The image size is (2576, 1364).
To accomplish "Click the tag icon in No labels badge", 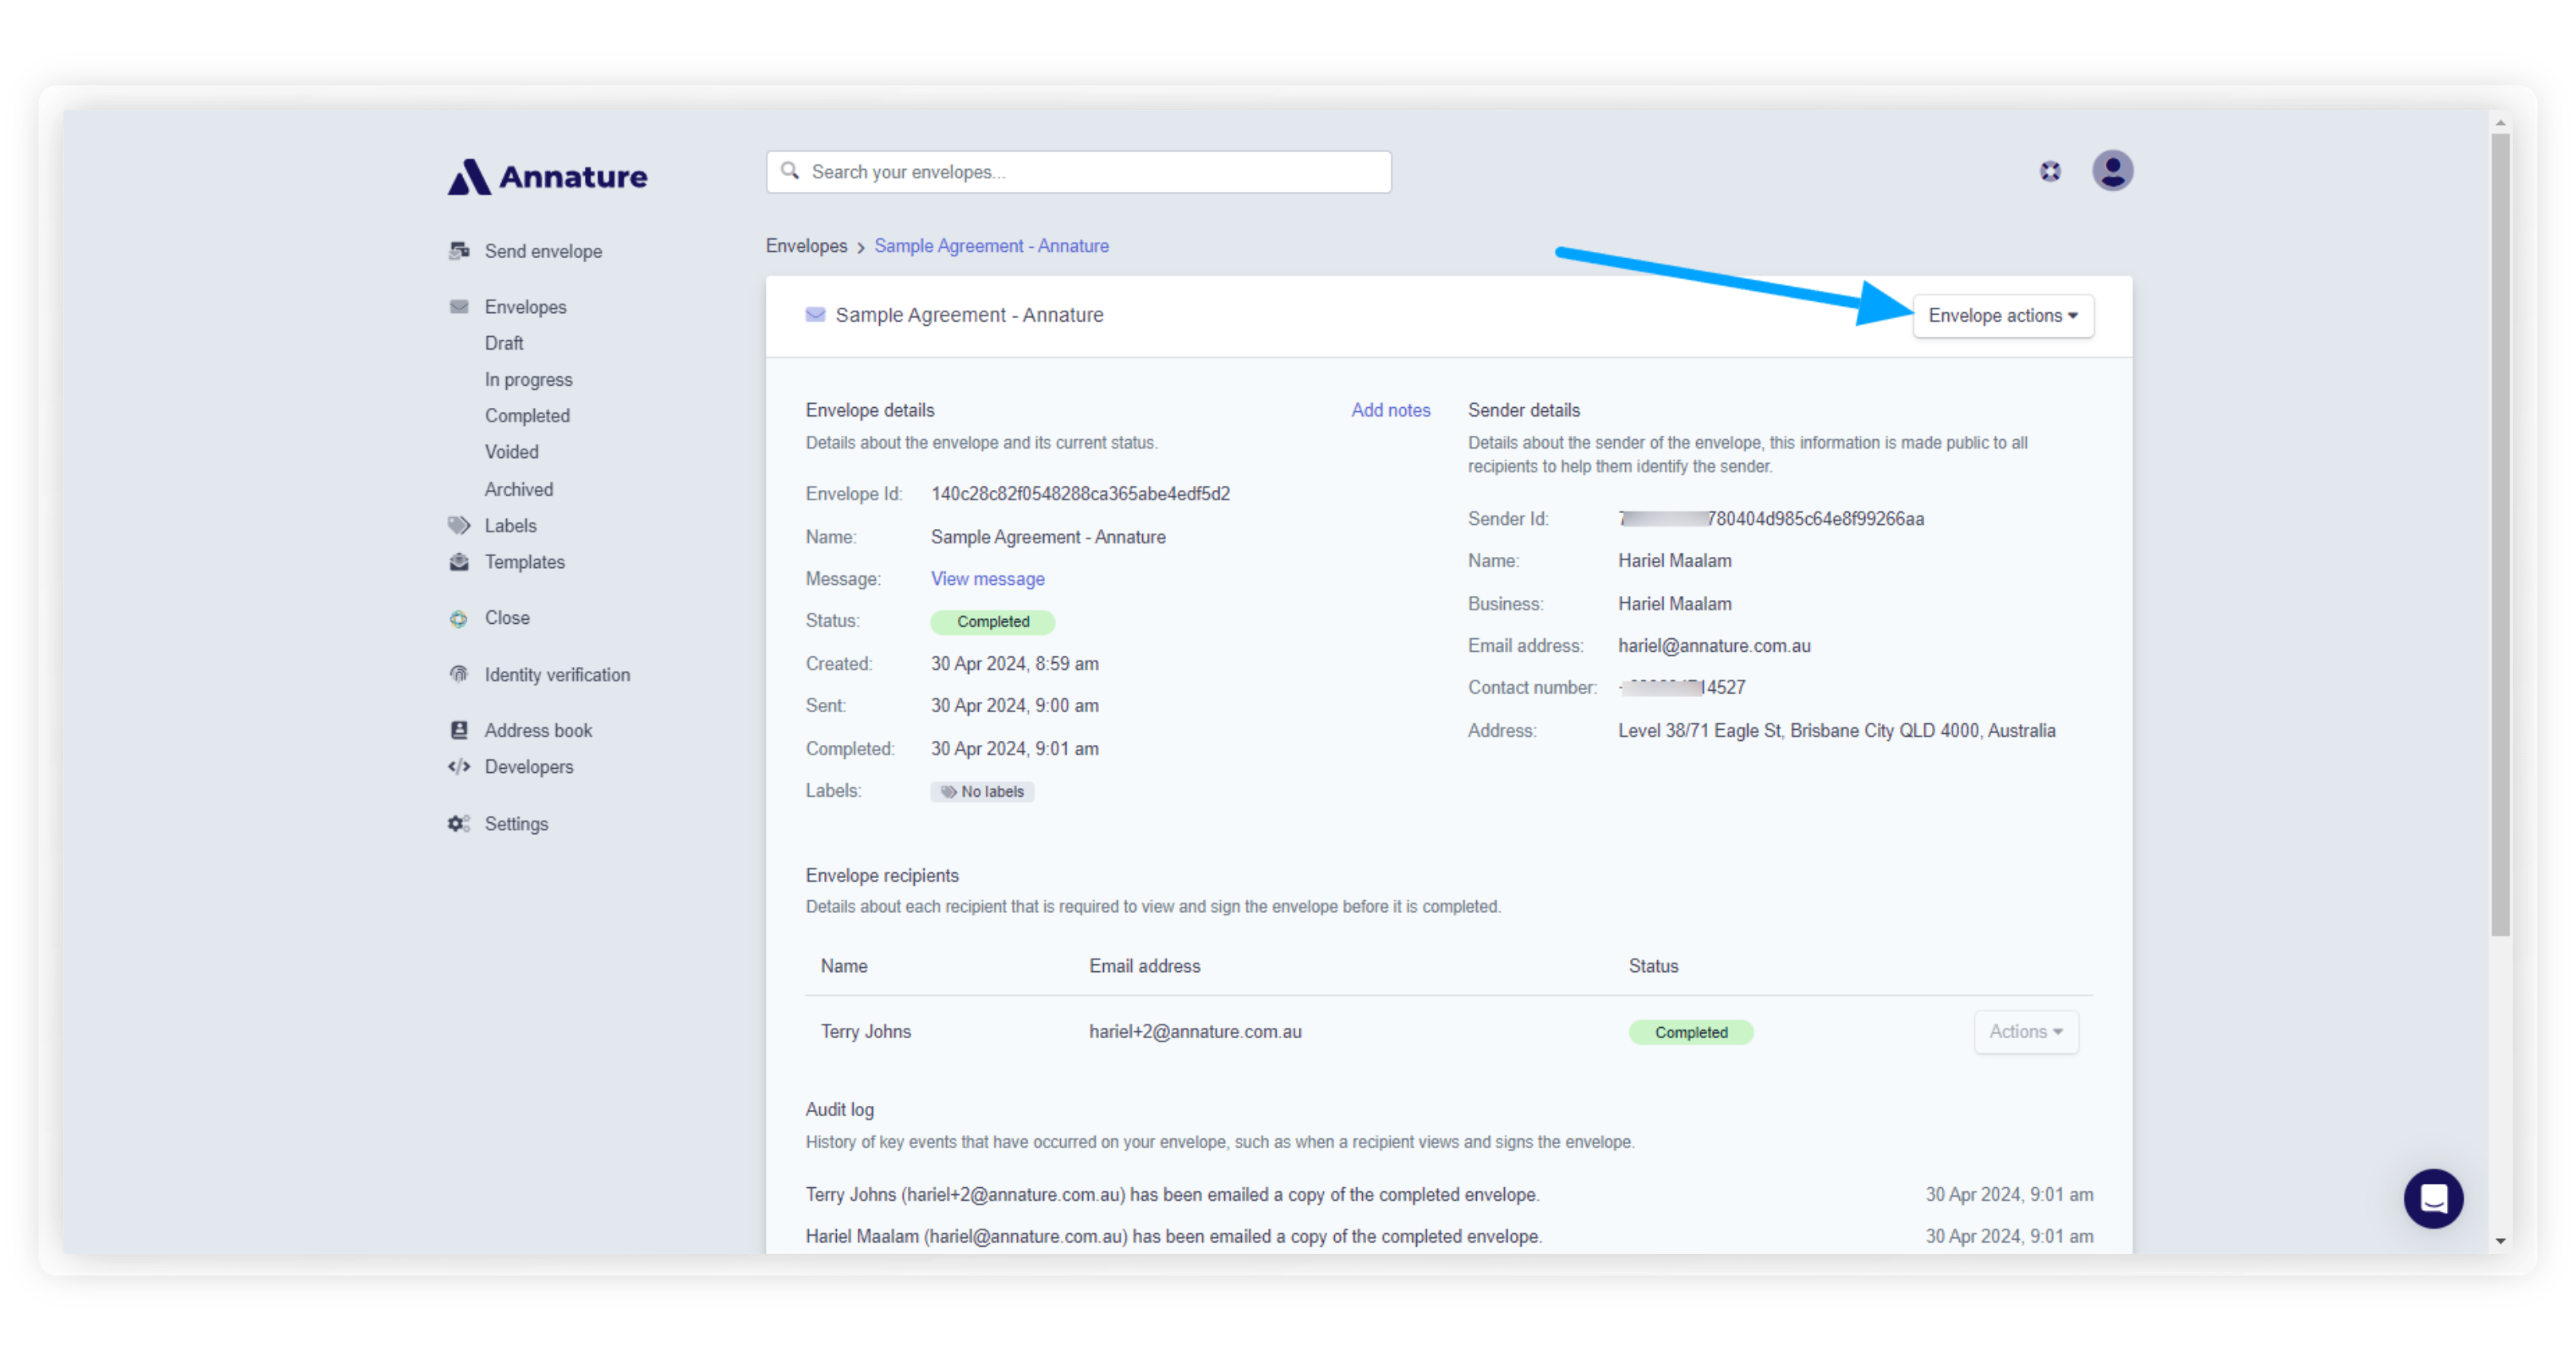I will [948, 791].
